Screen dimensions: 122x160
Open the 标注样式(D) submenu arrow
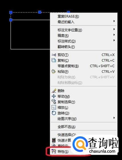pyautogui.click(x=114, y=40)
